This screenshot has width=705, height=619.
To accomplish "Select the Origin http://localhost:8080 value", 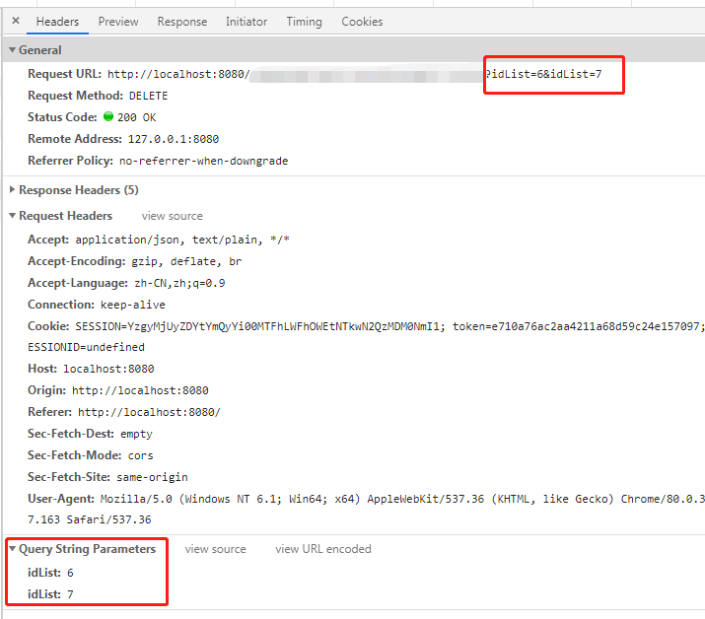I will pos(140,390).
